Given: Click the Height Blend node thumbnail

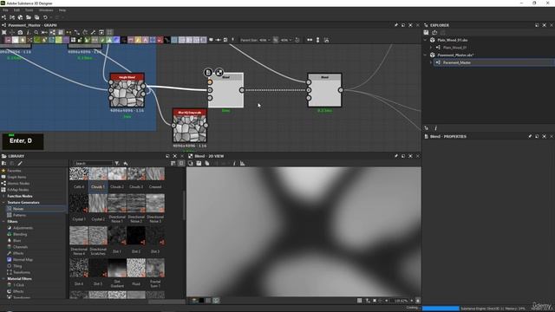Looking at the screenshot, I should (x=127, y=94).
